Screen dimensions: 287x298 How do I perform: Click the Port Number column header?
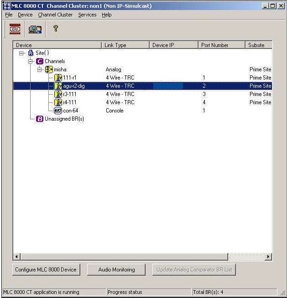click(221, 45)
